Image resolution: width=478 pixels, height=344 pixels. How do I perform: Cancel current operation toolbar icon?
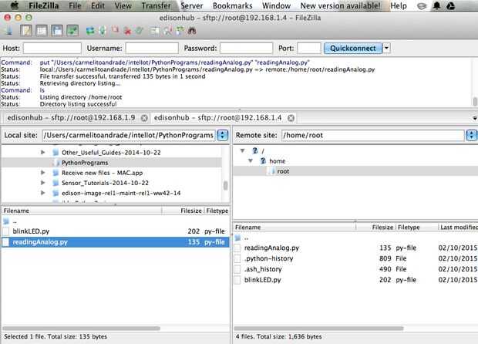115,29
